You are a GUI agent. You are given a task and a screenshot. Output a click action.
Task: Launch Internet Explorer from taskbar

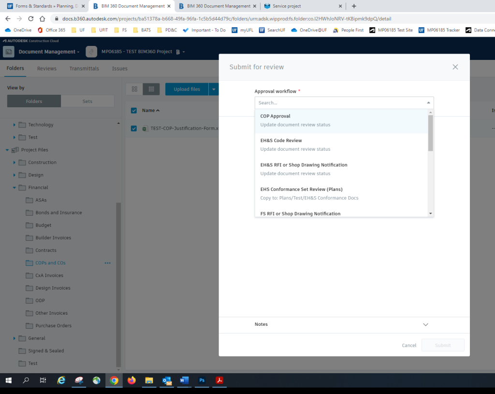pos(61,380)
